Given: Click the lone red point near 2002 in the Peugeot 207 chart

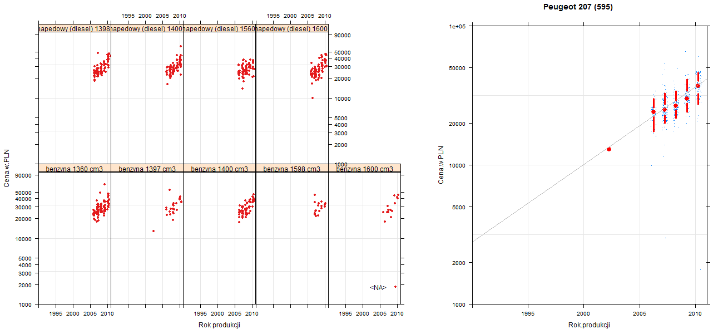Looking at the screenshot, I should point(609,149).
